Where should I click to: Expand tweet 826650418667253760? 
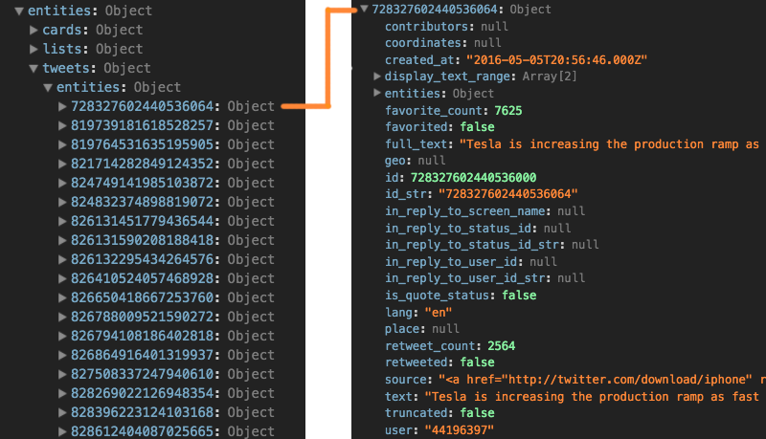click(x=62, y=297)
